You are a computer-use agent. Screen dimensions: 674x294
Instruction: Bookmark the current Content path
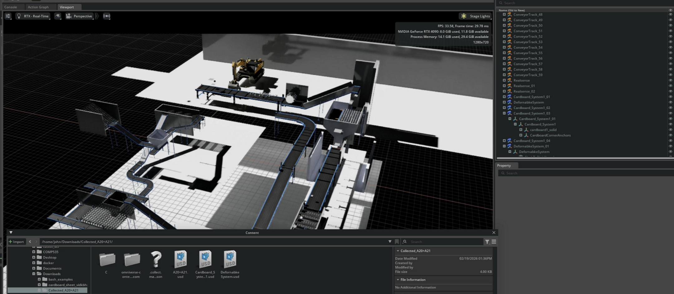397,242
